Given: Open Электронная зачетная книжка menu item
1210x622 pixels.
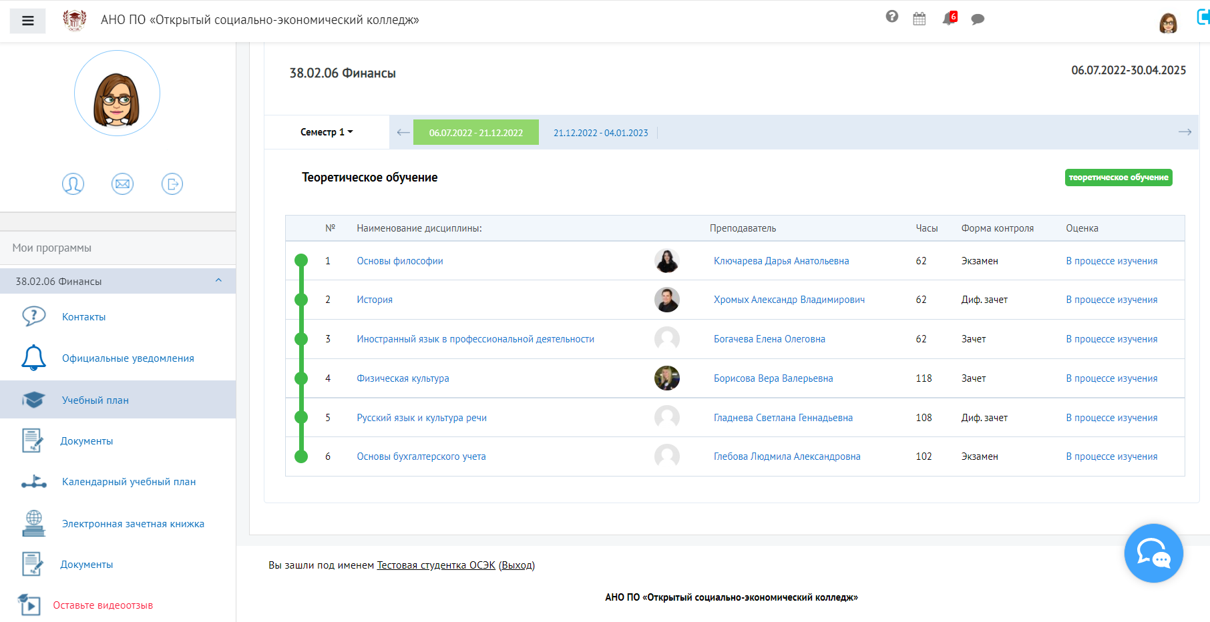Looking at the screenshot, I should [x=133, y=524].
